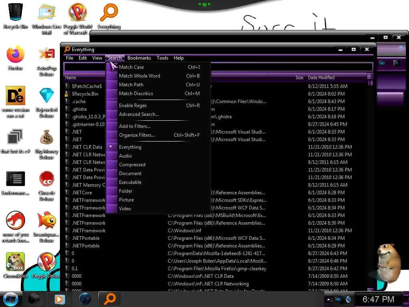Open the View menu
The width and height of the screenshot is (409, 307).
97,58
